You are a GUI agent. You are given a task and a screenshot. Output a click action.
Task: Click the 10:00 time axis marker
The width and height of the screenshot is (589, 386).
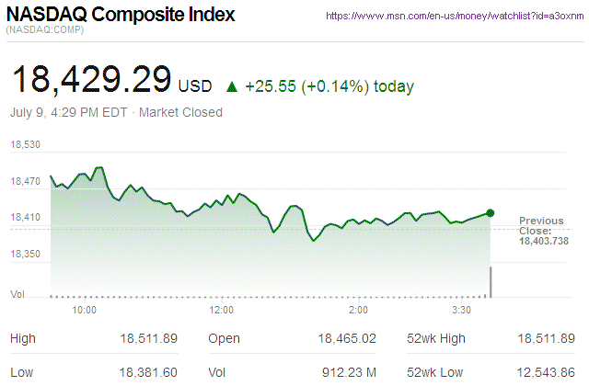(x=85, y=311)
